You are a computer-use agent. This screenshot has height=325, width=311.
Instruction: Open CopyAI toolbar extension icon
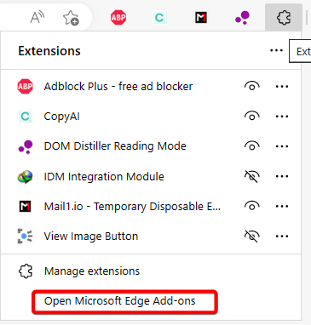click(159, 18)
